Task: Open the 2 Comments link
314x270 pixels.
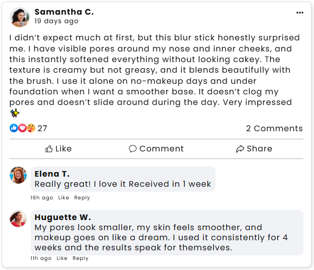Action: click(x=274, y=128)
